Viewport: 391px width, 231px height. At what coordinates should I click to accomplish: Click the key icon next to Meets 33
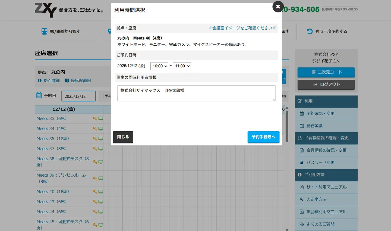[94, 118]
